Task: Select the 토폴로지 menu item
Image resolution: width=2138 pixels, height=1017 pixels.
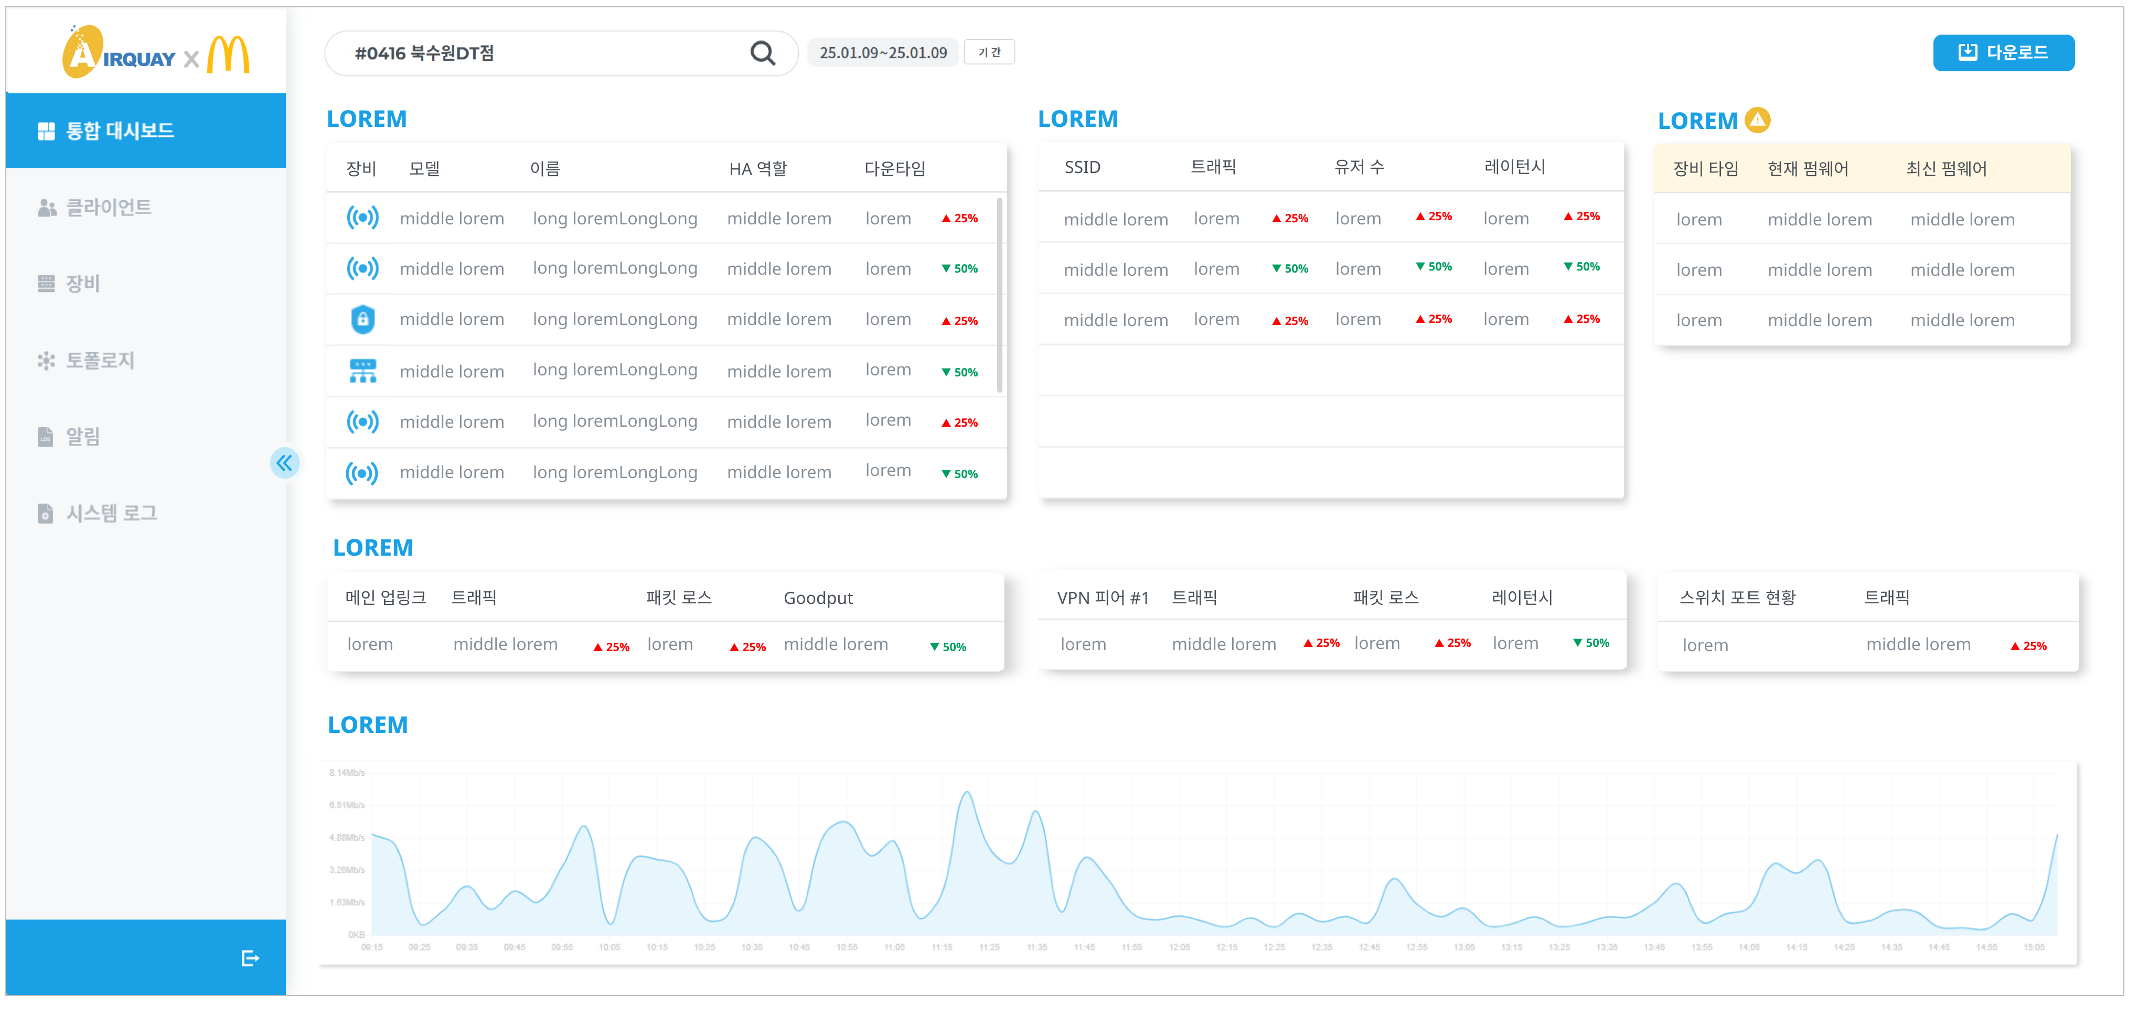Action: (x=100, y=360)
